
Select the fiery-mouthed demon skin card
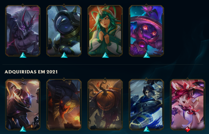(64, 104)
